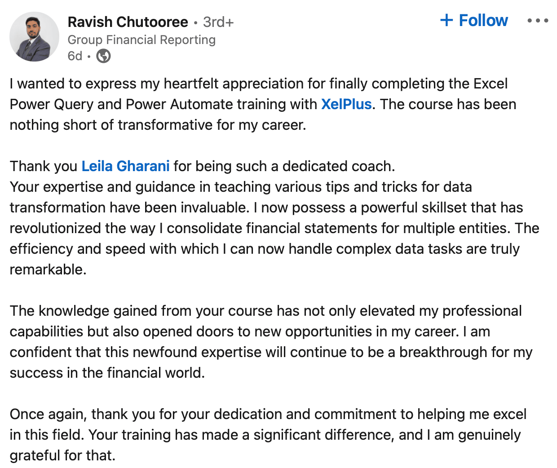Click the opening paragraph about Power Query training

point(263,104)
